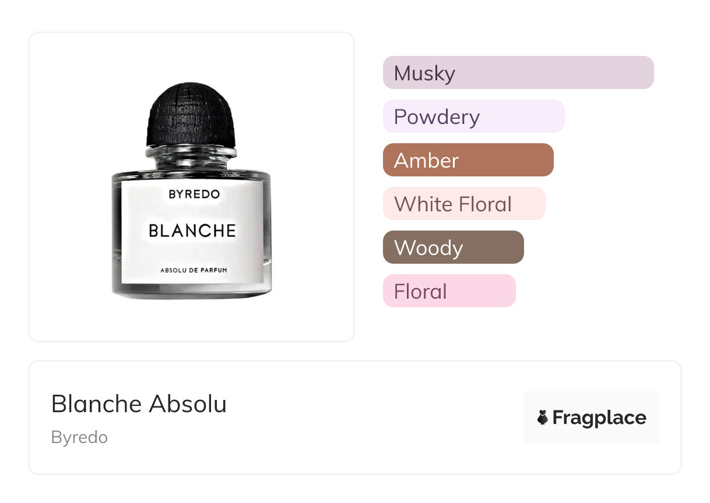Screen dimensions: 710x503
Task: Pick the Woody accord bar
Action: pyautogui.click(x=453, y=247)
